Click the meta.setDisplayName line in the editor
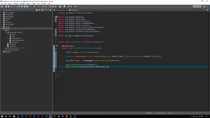This screenshot has width=210, height=118. point(87,67)
